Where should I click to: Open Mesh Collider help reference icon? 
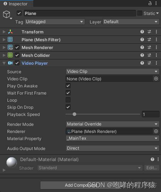click(x=142, y=55)
